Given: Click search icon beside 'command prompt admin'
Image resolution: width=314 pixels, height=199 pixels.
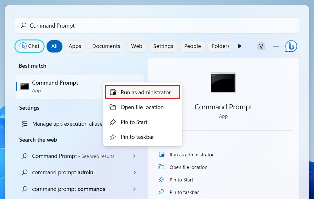Looking at the screenshot, I should tap(24, 172).
